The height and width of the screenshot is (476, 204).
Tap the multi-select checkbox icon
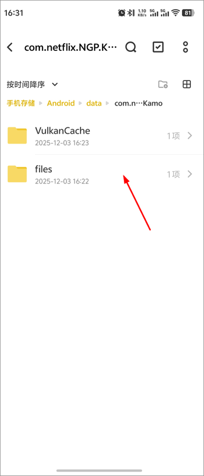click(158, 47)
